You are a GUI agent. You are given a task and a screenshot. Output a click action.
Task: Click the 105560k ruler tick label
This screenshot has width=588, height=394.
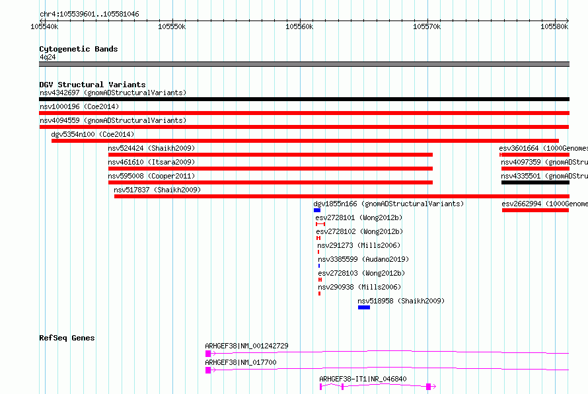299,26
